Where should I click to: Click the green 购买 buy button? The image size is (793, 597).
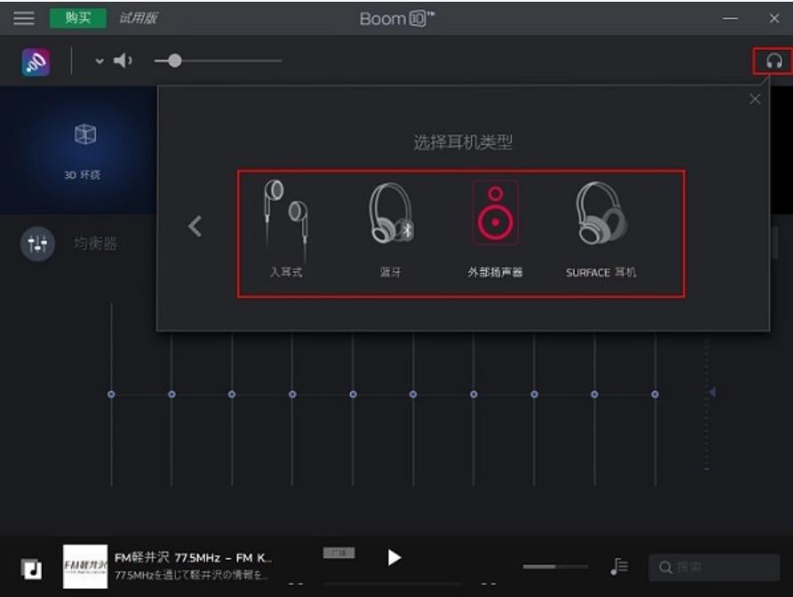(78, 18)
